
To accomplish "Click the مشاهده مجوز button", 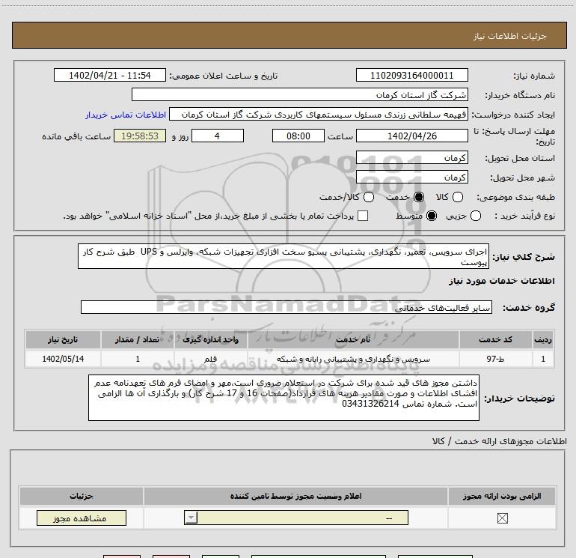I will (82, 518).
